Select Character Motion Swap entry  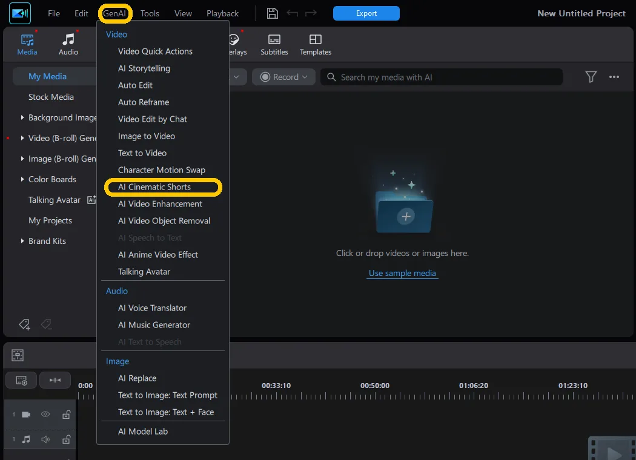coord(163,170)
